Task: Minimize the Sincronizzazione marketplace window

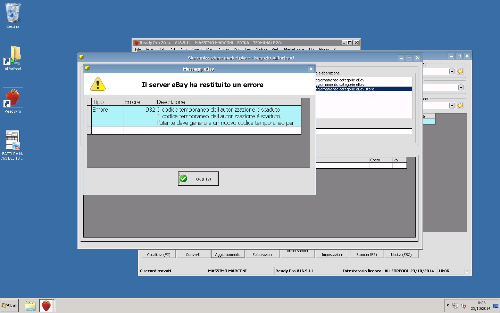Action: tap(401, 58)
